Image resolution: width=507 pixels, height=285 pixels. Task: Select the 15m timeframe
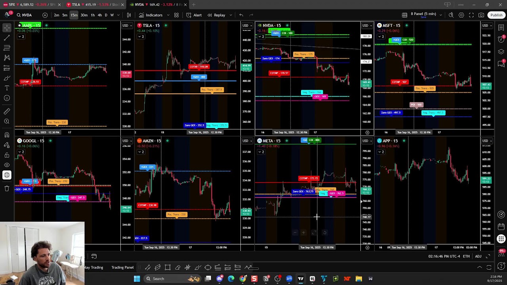74,15
